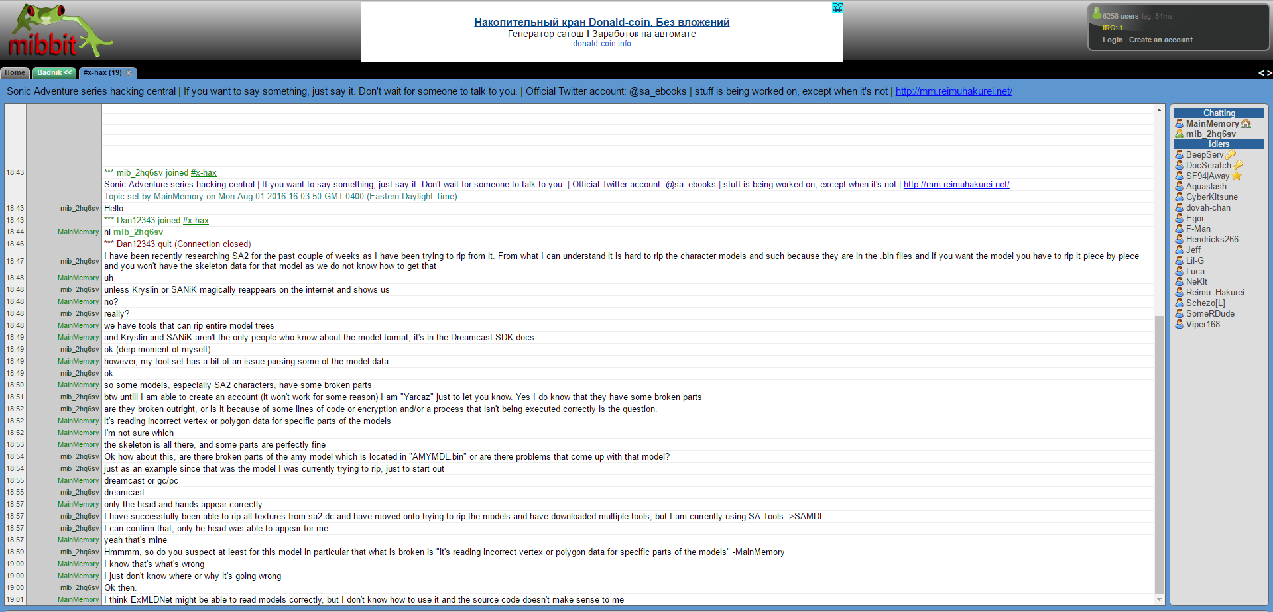Select user CyberKitsune in the Idlers list
The width and height of the screenshot is (1273, 612).
(x=1211, y=197)
